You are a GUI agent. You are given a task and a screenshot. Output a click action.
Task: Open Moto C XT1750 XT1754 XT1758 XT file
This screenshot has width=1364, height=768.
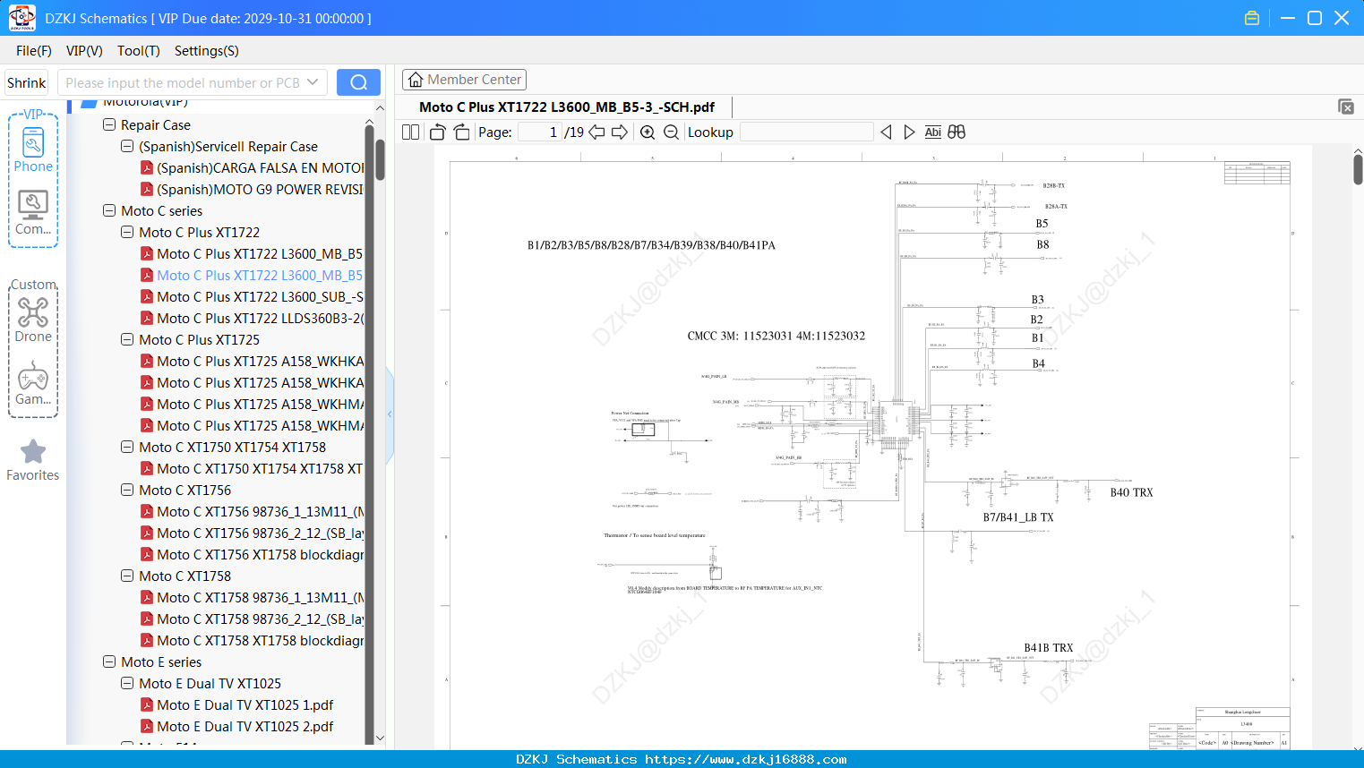click(x=260, y=469)
